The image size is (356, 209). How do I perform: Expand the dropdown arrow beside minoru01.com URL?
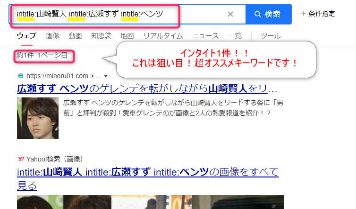tap(106, 76)
